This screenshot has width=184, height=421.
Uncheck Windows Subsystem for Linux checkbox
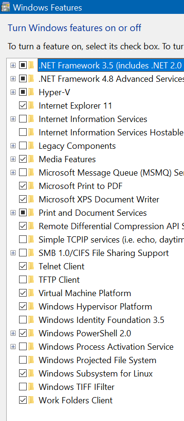pos(23,374)
